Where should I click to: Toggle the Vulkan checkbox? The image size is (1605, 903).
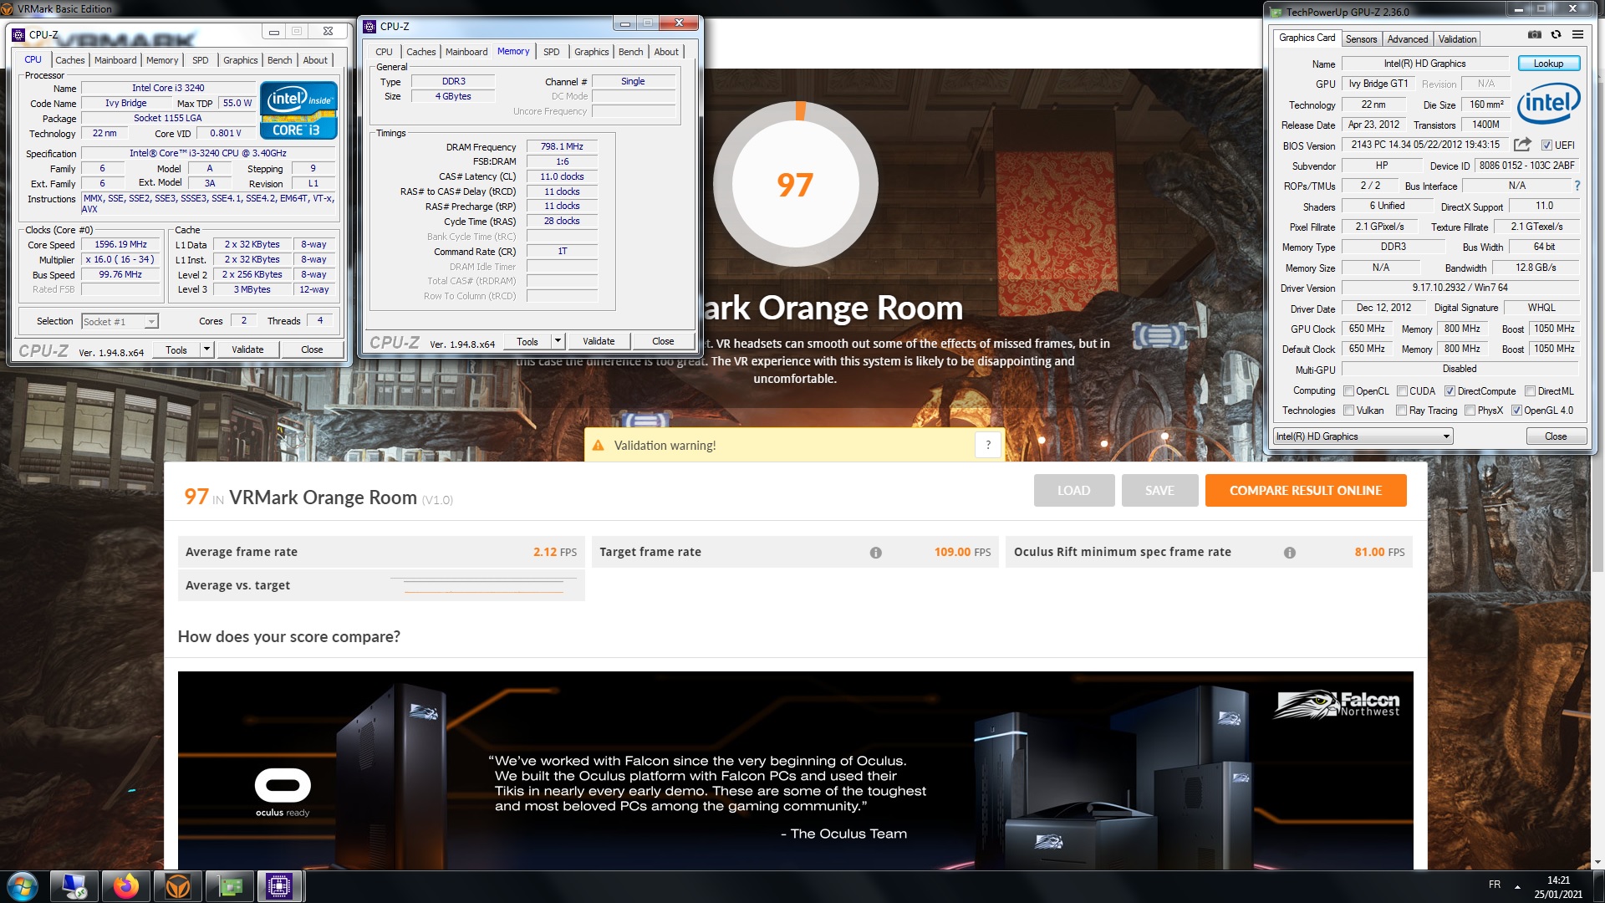tap(1348, 411)
